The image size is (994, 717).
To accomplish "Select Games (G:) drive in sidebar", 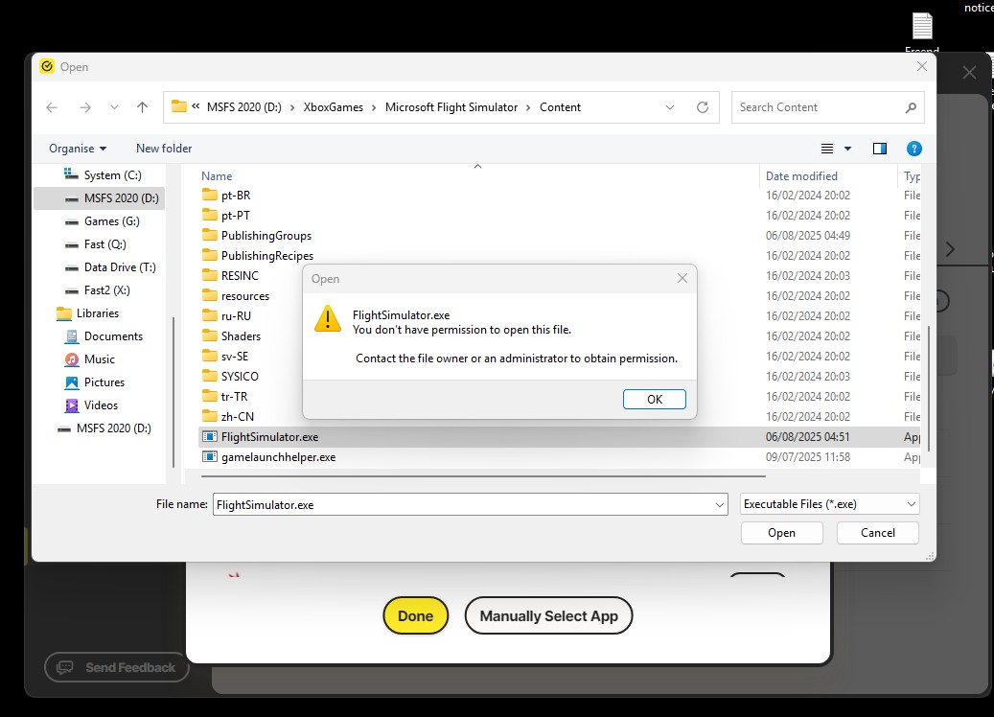I will point(103,221).
